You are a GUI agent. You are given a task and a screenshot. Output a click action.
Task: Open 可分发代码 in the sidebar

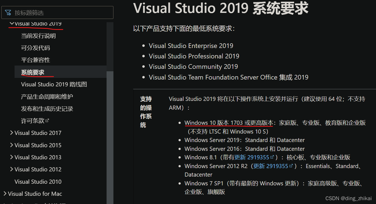pos(35,48)
